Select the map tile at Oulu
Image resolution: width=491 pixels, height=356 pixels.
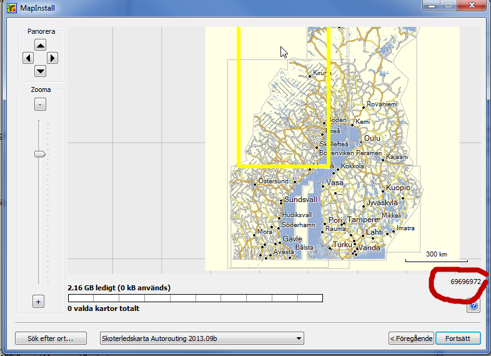click(x=372, y=138)
